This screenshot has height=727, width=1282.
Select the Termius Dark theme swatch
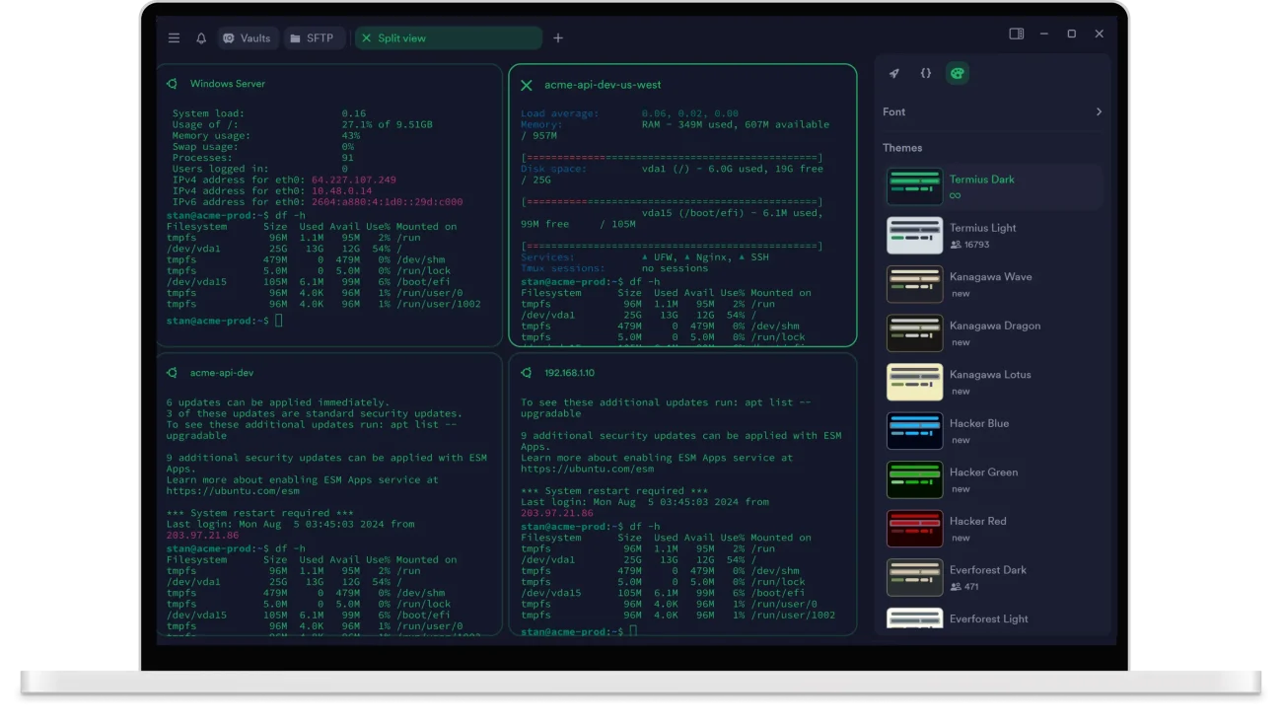pyautogui.click(x=914, y=186)
